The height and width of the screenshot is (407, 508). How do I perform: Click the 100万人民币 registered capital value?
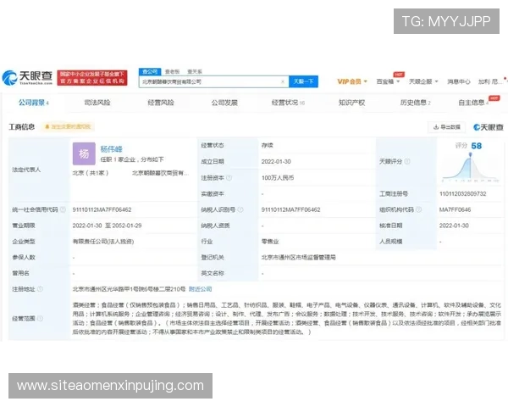(x=278, y=177)
